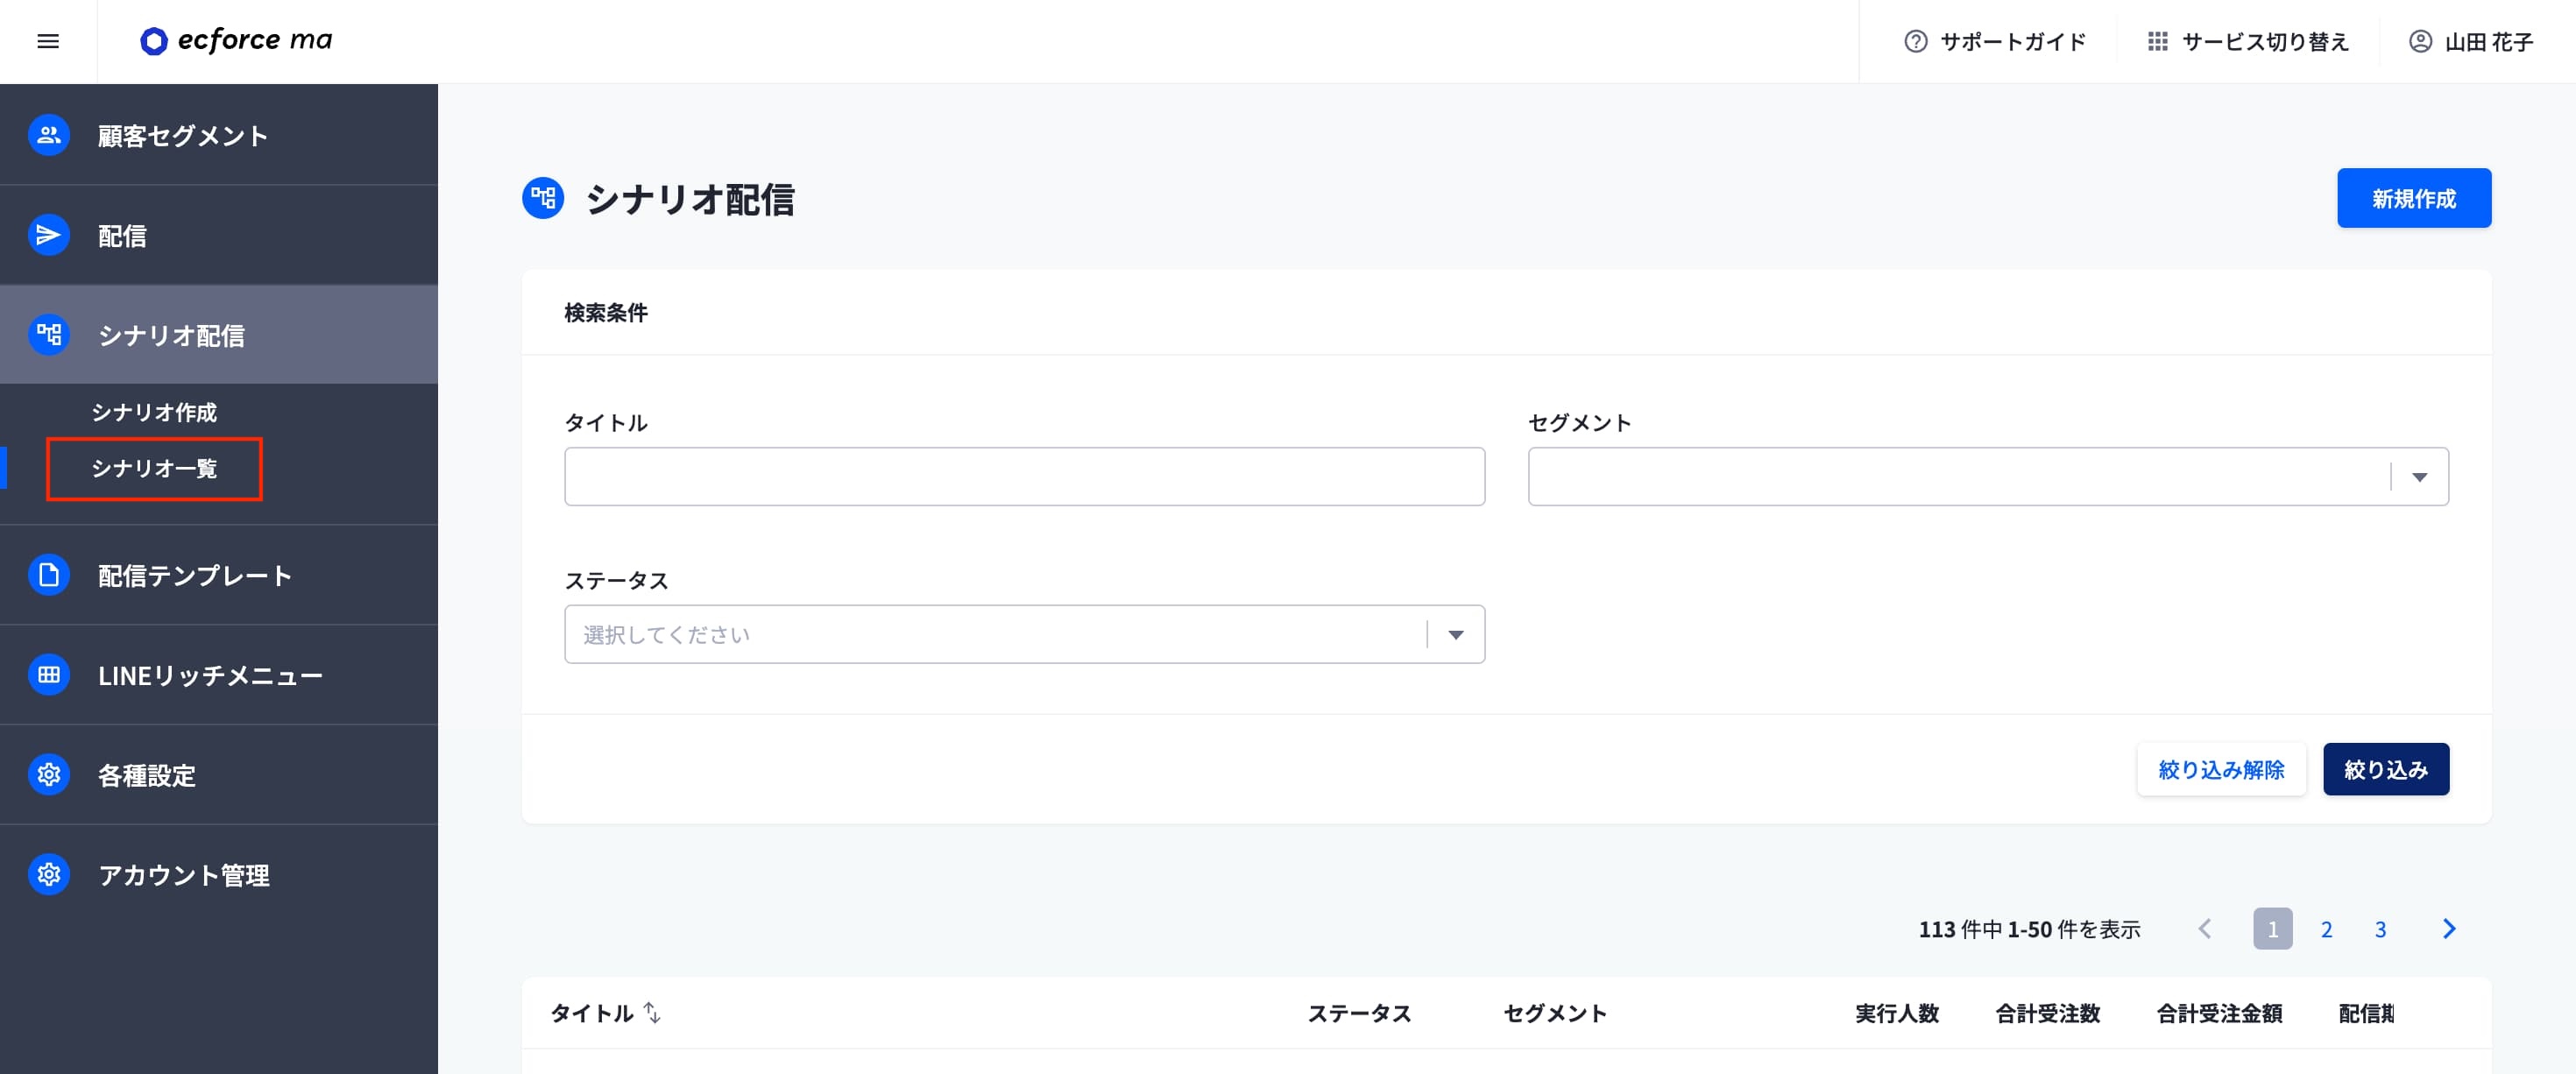Click the タイトル search input field

(1023, 477)
